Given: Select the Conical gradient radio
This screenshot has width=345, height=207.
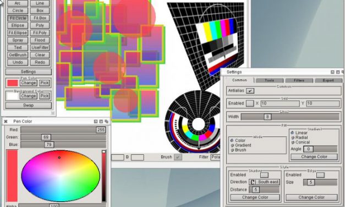Looking at the screenshot, I should coord(293,142).
